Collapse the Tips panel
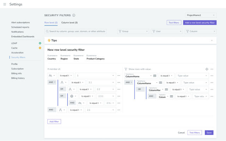226x141 pixels. [x=212, y=40]
